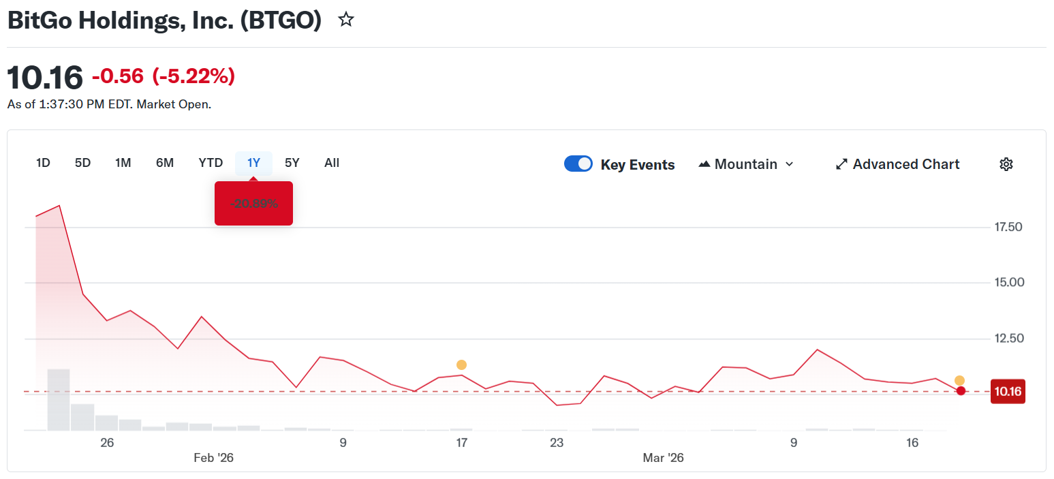
Task: Show the 5Y price history
Action: 292,163
